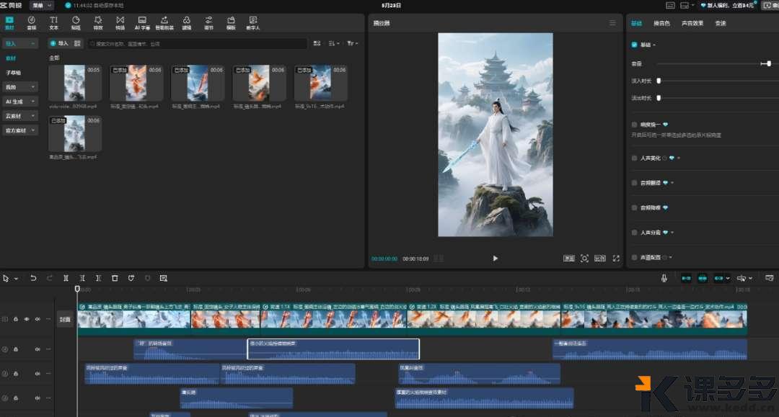Open the Templates (模板) tab
The width and height of the screenshot is (779, 417).
(231, 23)
